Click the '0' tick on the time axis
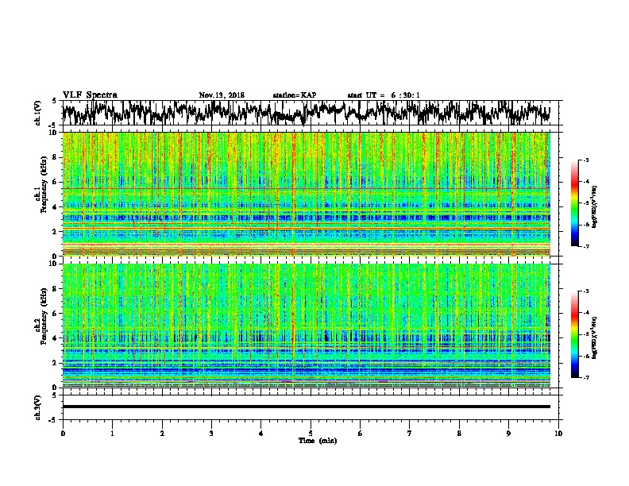The height and width of the screenshot is (486, 629). (x=63, y=434)
